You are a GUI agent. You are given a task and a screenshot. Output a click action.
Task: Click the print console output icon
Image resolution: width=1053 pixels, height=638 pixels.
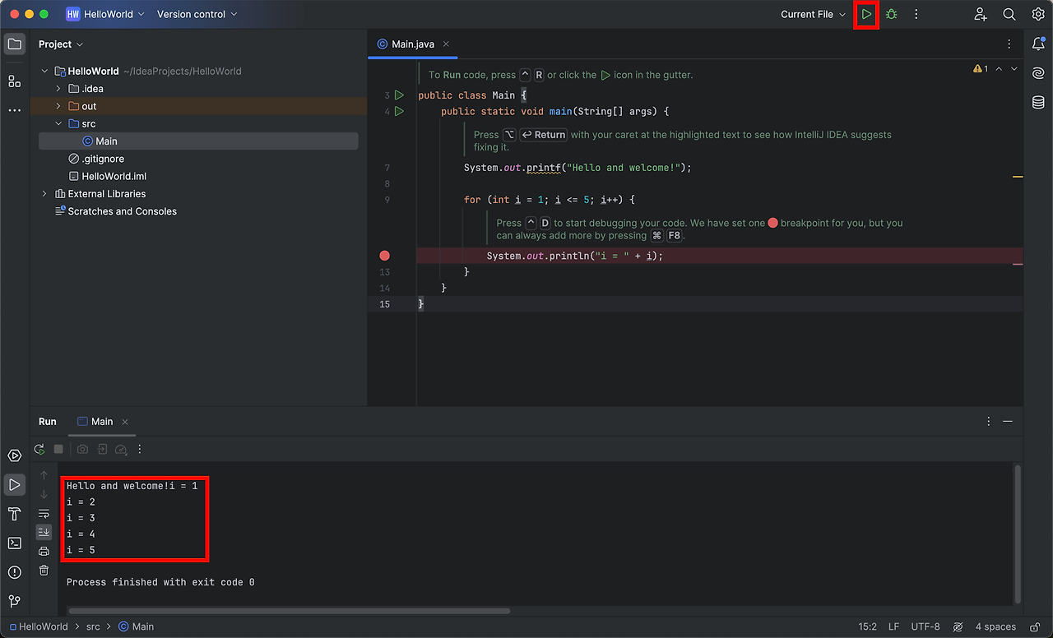[x=44, y=551]
